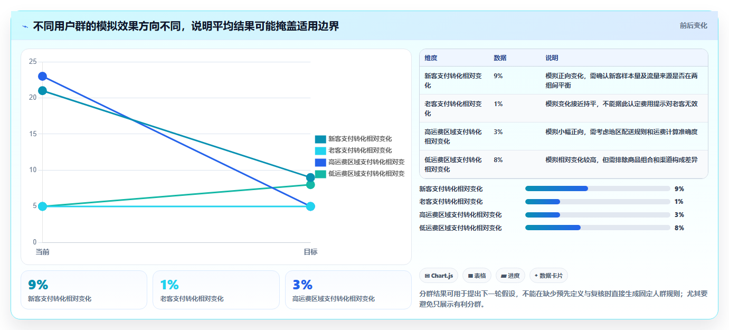Click the 低运费区域 progress bar showing 8%
This screenshot has width=729, height=330.
(x=598, y=228)
